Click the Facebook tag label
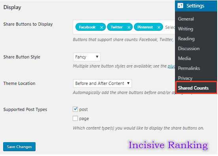The image size is (218, 156). (x=87, y=27)
